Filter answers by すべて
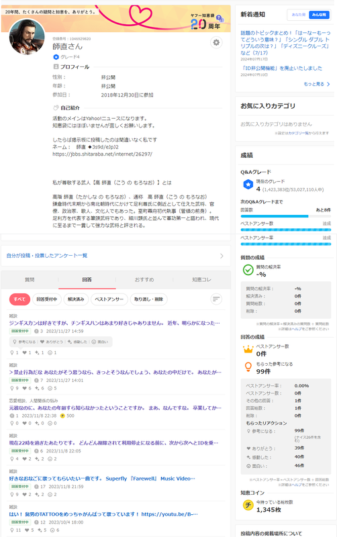This screenshot has width=337, height=537. pyautogui.click(x=19, y=299)
